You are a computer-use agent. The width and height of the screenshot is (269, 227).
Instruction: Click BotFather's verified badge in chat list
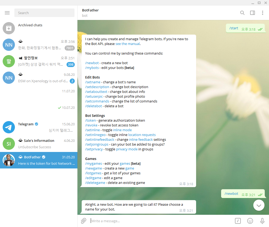pyautogui.click(x=44, y=157)
